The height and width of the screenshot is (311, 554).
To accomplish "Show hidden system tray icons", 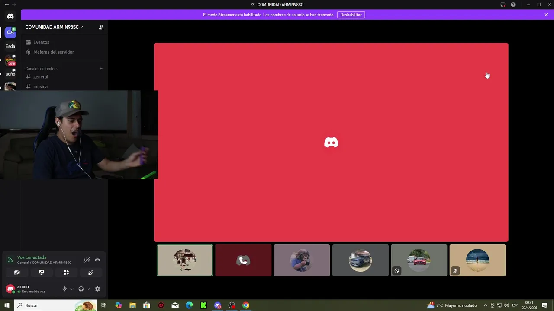I will [x=486, y=305].
